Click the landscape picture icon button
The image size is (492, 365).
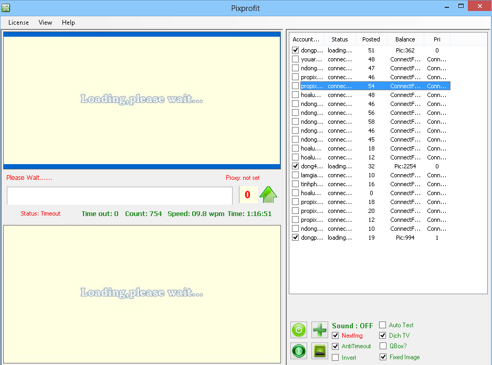(x=319, y=350)
